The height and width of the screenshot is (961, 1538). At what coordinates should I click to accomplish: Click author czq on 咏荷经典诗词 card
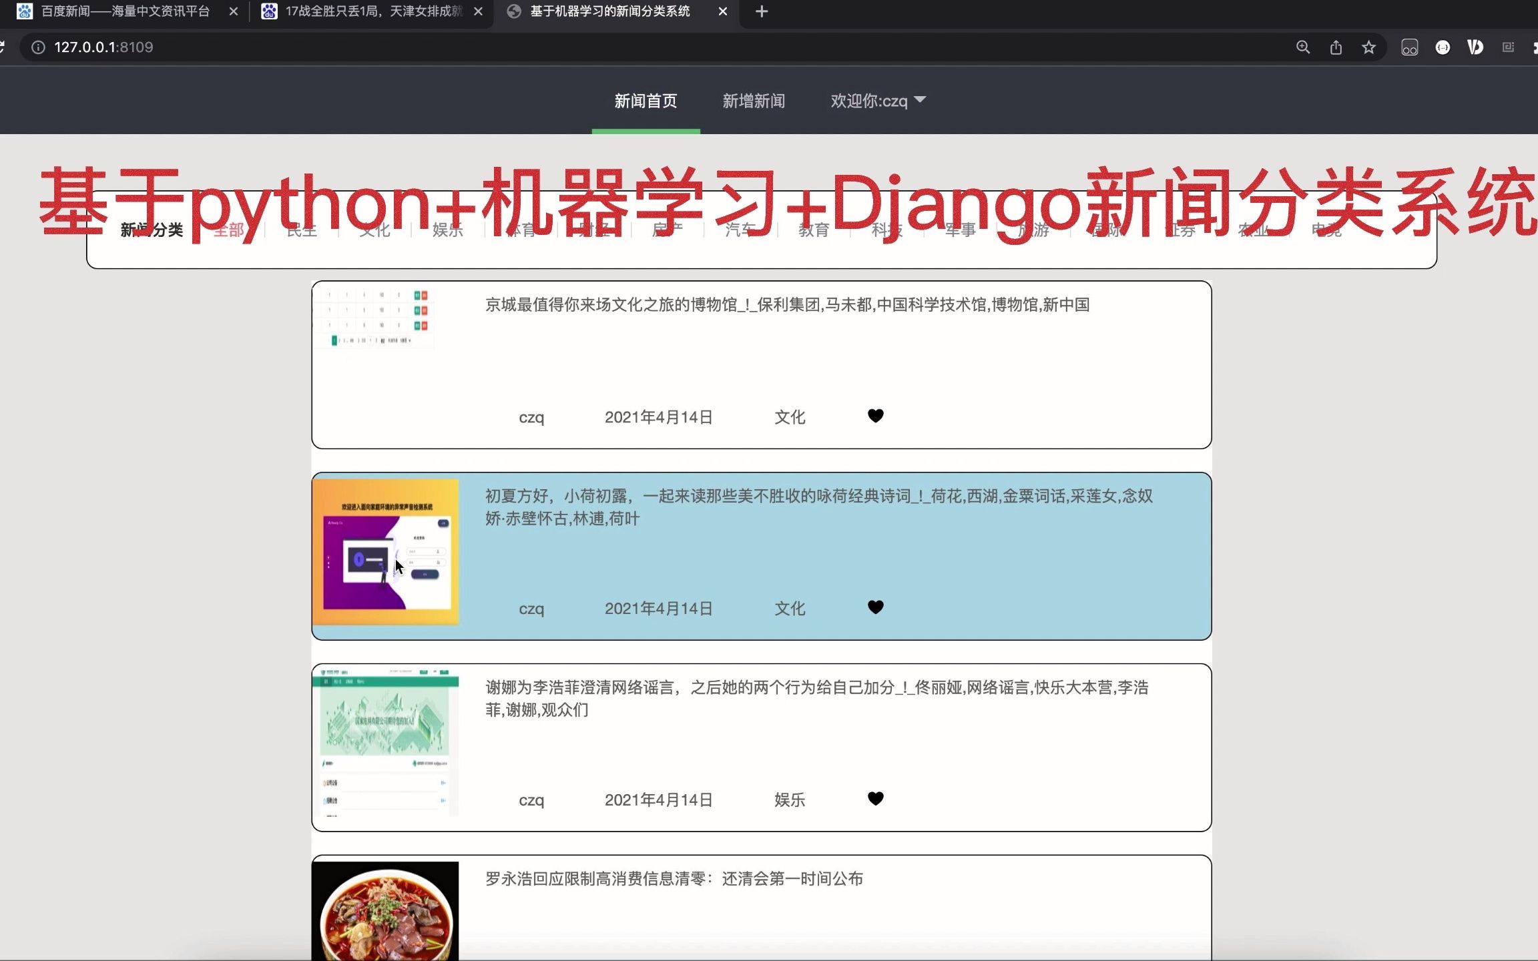click(x=531, y=610)
